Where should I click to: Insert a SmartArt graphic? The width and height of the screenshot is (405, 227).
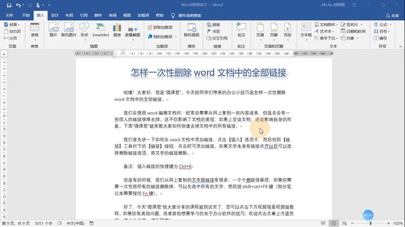[x=101, y=30]
